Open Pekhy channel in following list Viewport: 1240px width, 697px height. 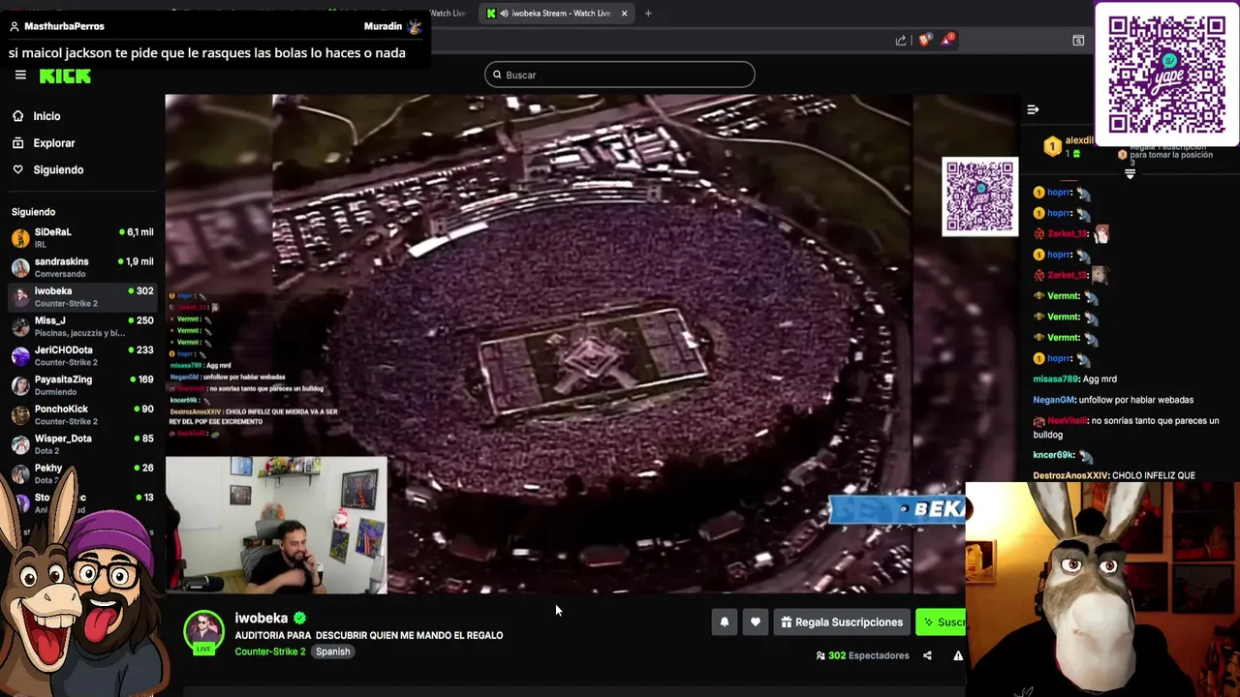point(81,473)
